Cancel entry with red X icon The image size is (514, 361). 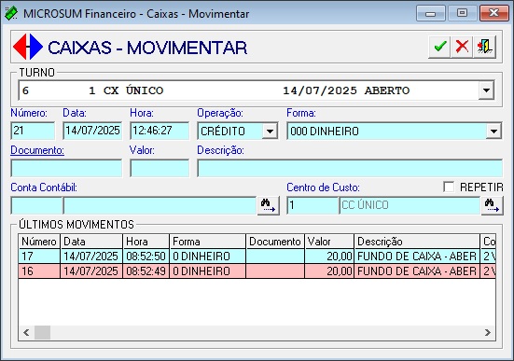tap(462, 47)
